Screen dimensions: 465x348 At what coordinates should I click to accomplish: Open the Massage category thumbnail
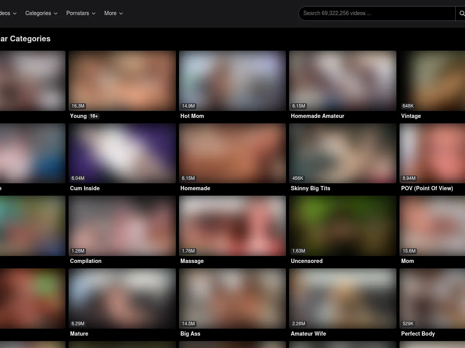(232, 226)
